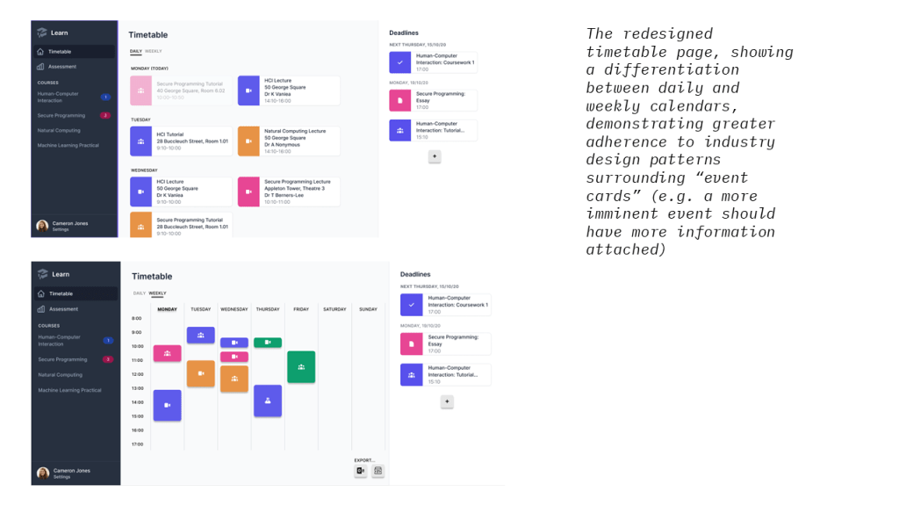Screen dimensions: 899x506
Task: Open the orange Tuesday lecture block in weekly calendar
Action: click(200, 373)
